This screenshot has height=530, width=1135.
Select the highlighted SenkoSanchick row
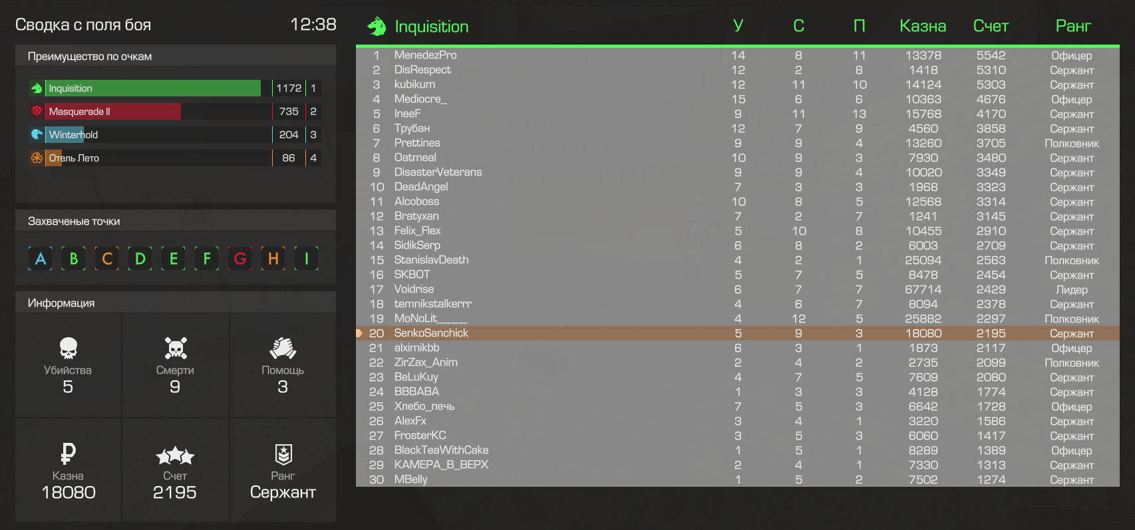click(x=738, y=333)
